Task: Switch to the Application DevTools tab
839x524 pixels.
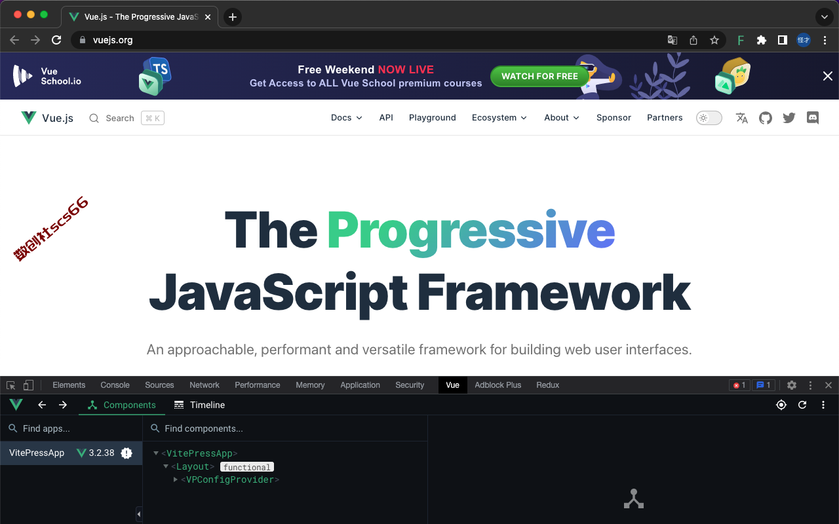Action: click(x=360, y=385)
